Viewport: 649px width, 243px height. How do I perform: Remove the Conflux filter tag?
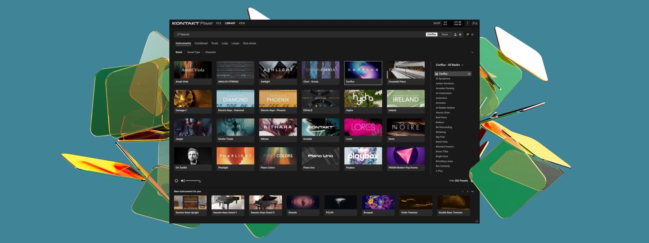pos(432,34)
